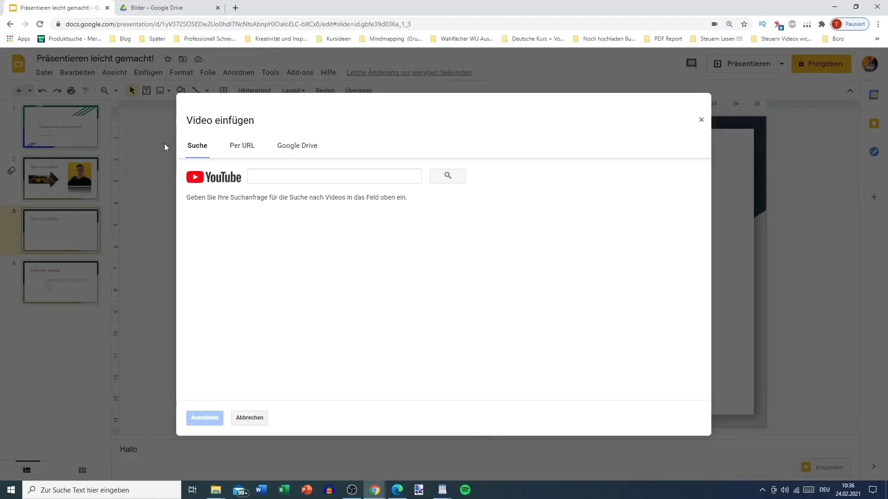
Task: Click the undo icon
Action: pos(42,91)
